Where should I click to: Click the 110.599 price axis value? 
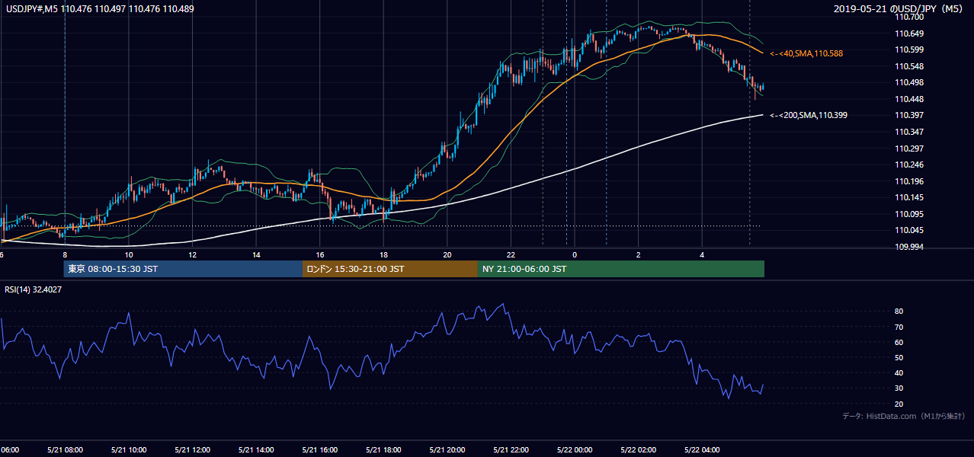[x=910, y=50]
